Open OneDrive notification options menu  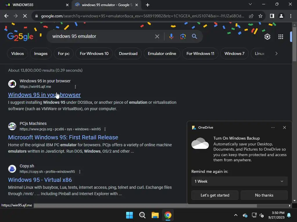[x=273, y=127]
